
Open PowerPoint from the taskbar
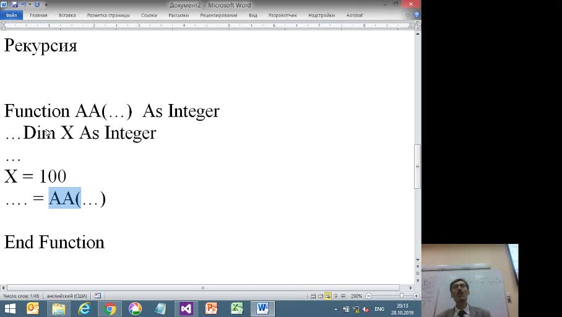(x=212, y=309)
